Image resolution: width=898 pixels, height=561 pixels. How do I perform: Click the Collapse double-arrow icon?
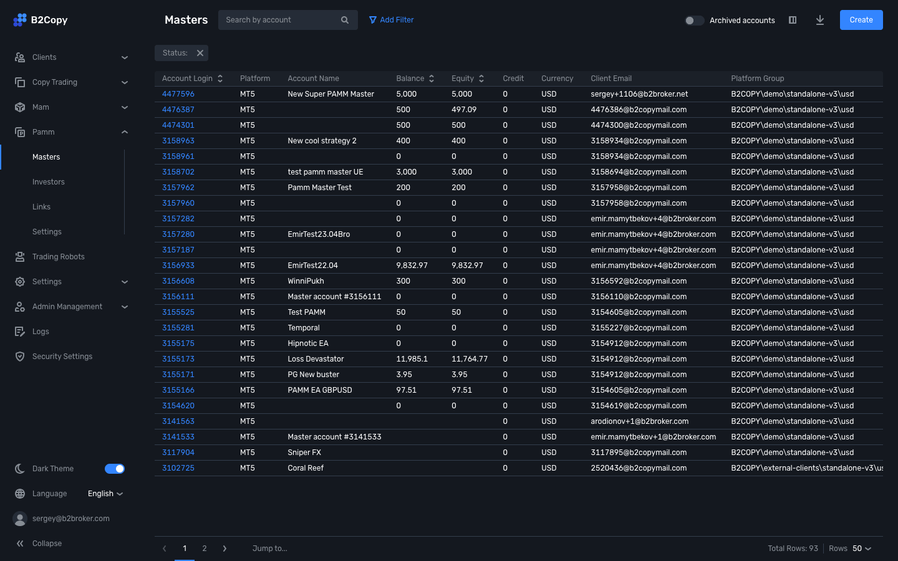[20, 544]
